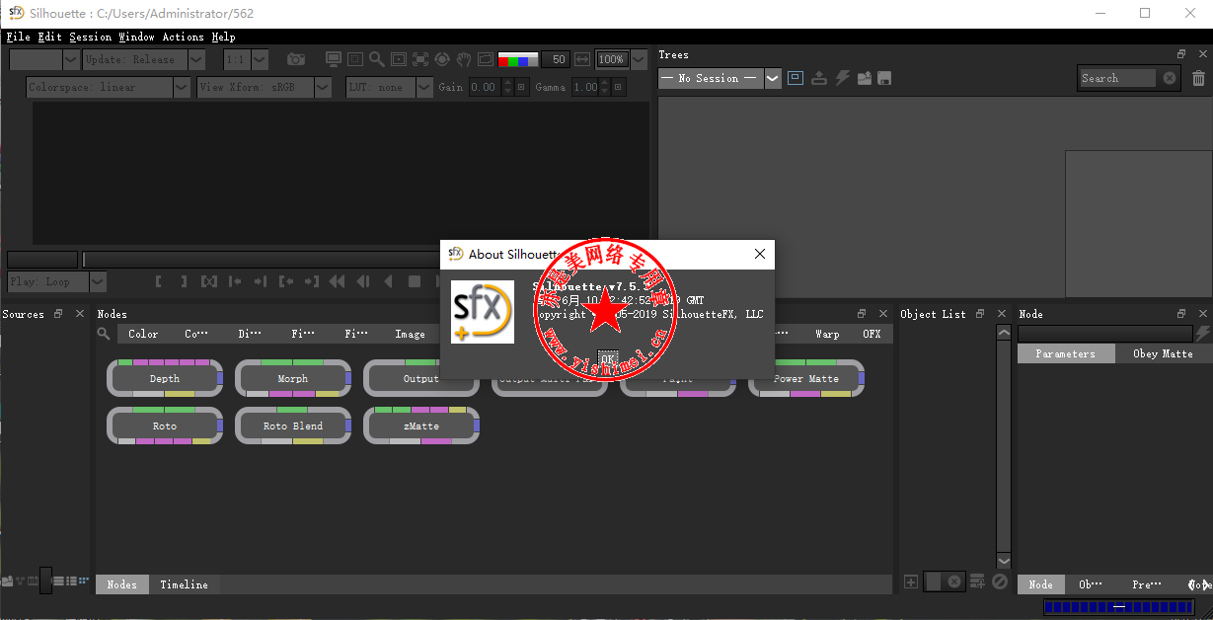
Task: Click the plus-box icon below Object List
Action: 911,582
